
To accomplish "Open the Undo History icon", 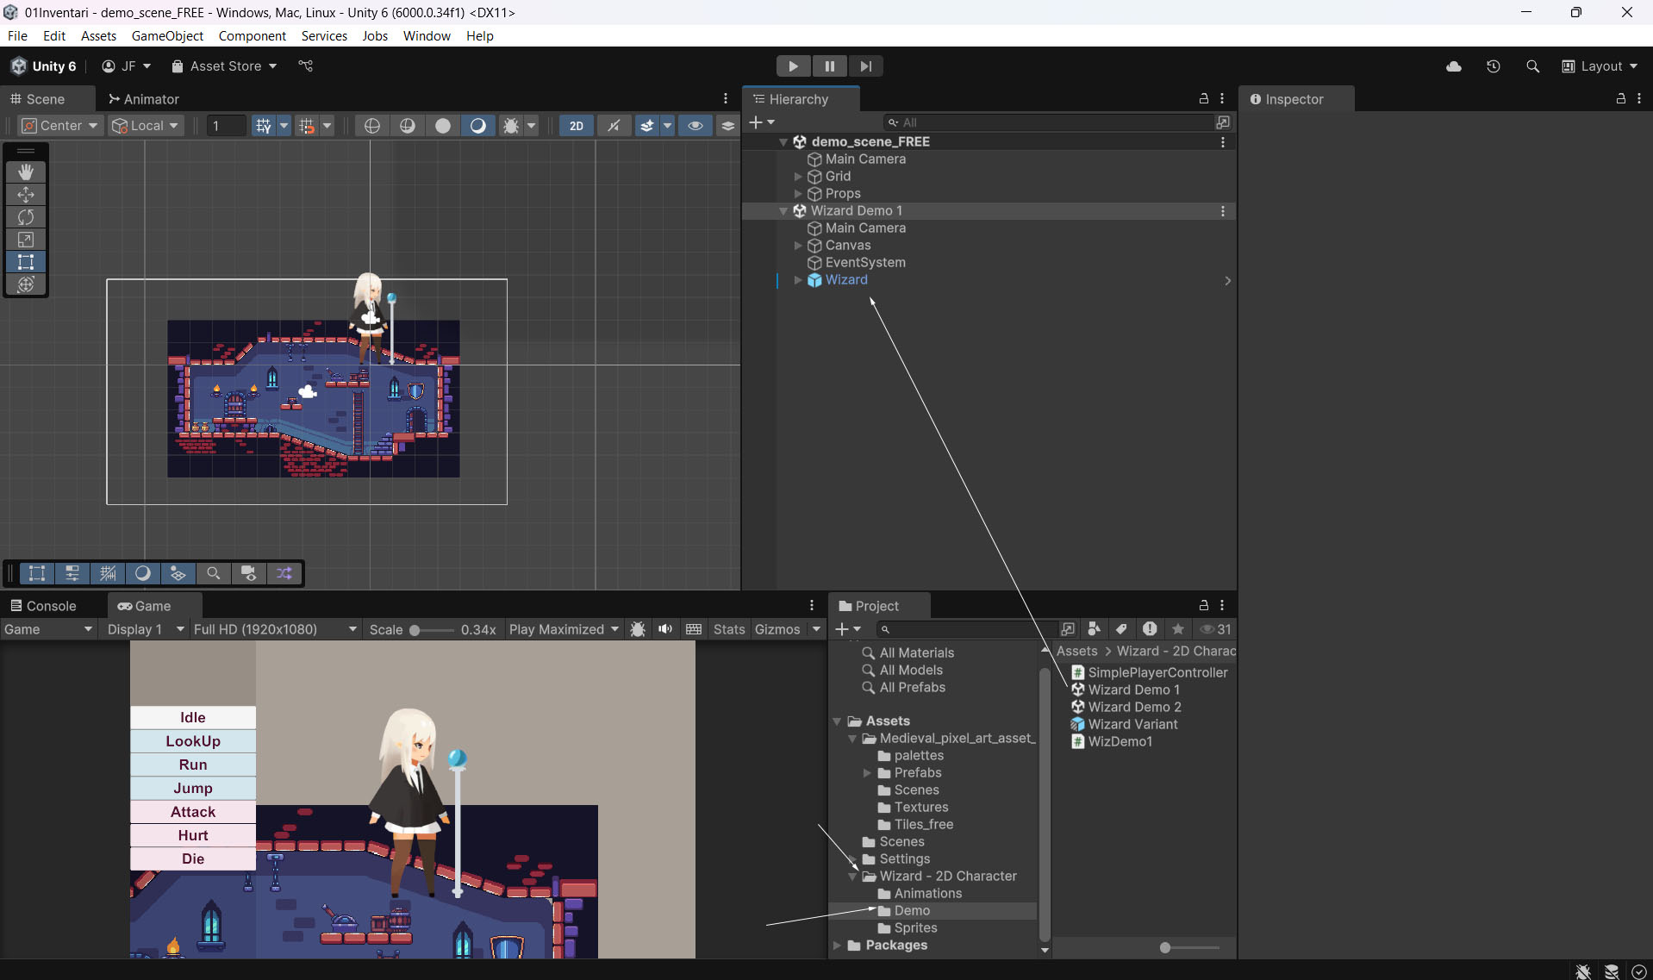I will (x=1494, y=66).
